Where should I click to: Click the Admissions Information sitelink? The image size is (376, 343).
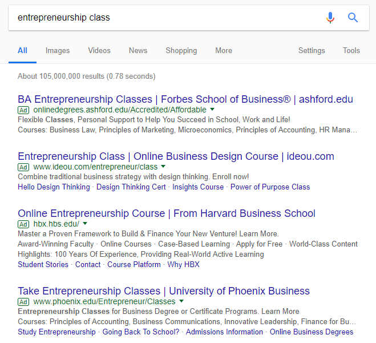225,332
